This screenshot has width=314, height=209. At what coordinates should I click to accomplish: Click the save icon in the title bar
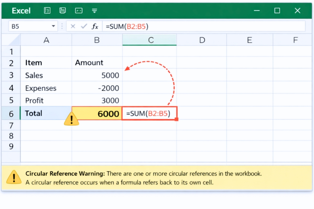click(63, 10)
